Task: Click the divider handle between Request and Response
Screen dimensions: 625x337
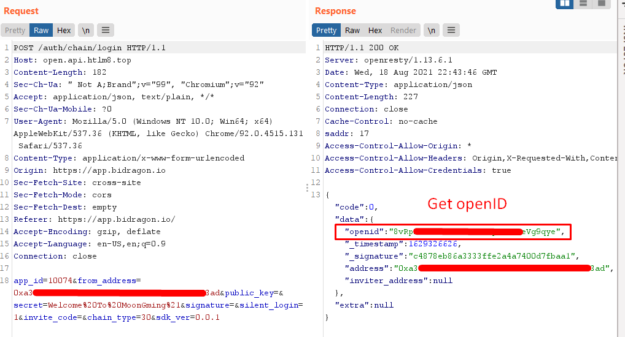Action: [x=308, y=187]
